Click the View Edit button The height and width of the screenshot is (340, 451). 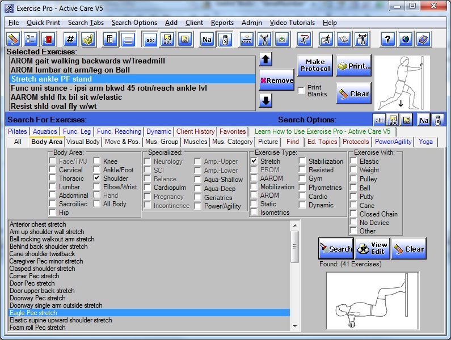click(x=372, y=248)
